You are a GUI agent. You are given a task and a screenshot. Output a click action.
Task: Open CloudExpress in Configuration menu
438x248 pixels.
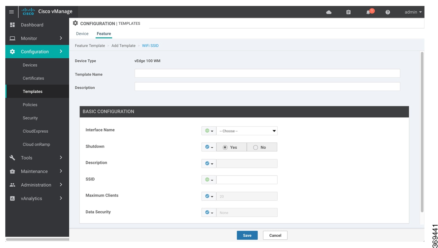35,131
